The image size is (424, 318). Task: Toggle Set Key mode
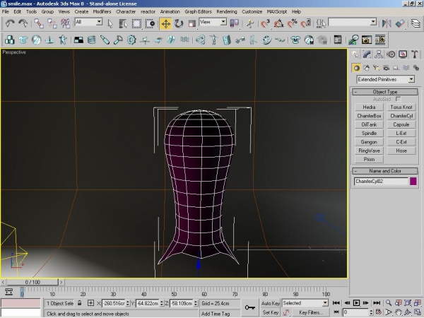(270, 312)
